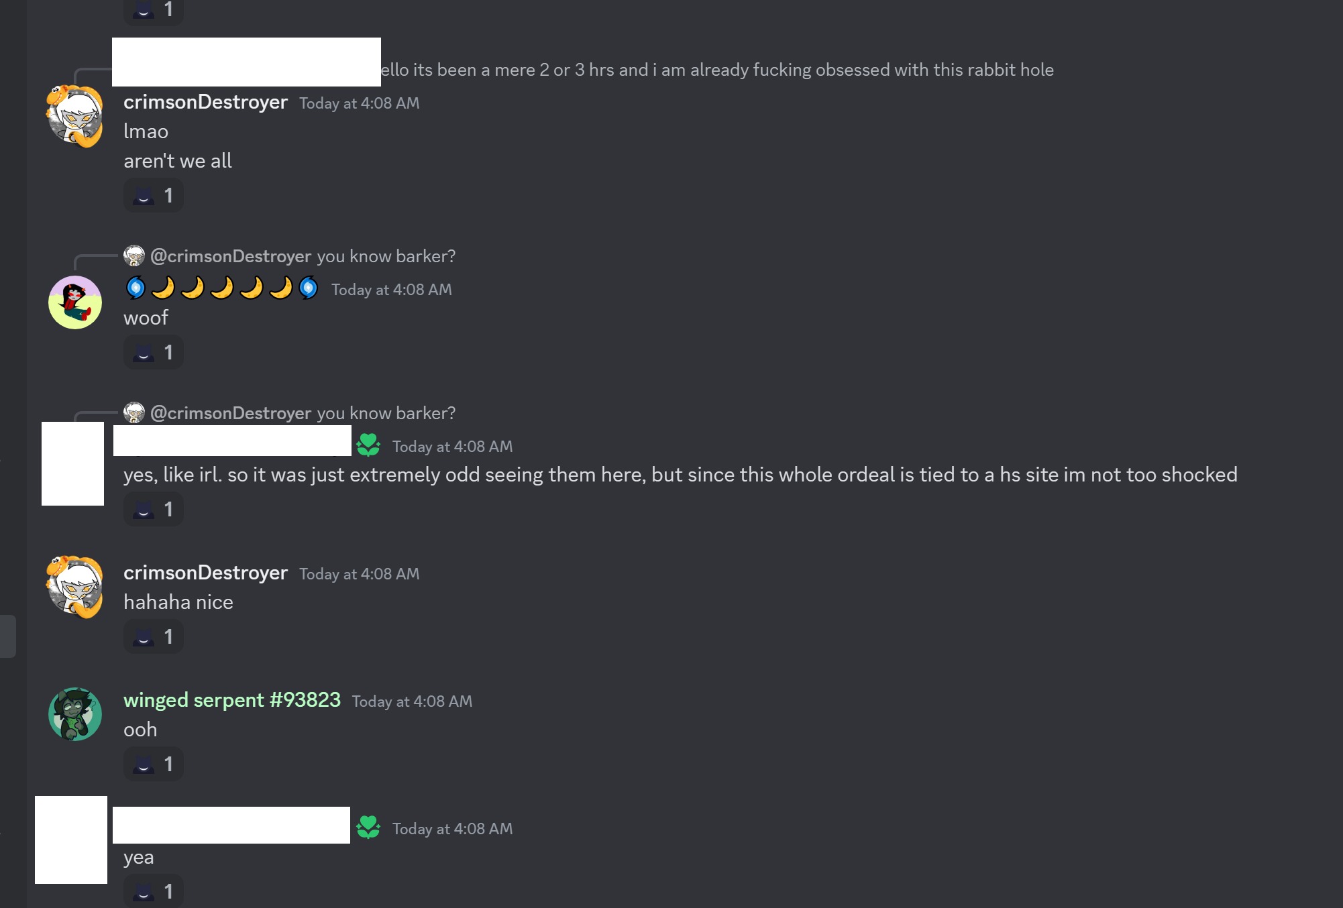The height and width of the screenshot is (908, 1343).
Task: Jump to the replied message "you know barker?" above "woof"
Action: pos(386,256)
